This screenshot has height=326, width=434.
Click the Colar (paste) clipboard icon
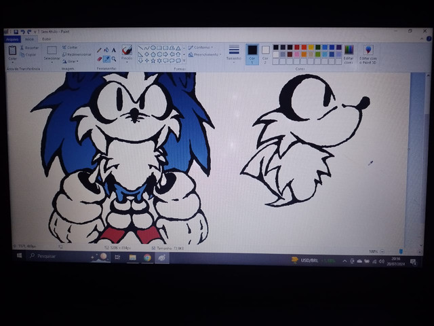[x=12, y=50]
